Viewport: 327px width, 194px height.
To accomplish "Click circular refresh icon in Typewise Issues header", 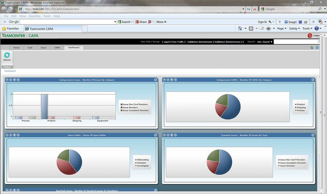I will pyautogui.click(x=175, y=135).
